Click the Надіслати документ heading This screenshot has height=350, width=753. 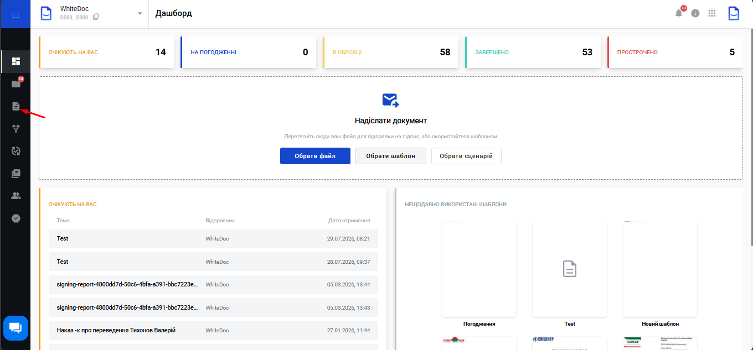pyautogui.click(x=391, y=121)
